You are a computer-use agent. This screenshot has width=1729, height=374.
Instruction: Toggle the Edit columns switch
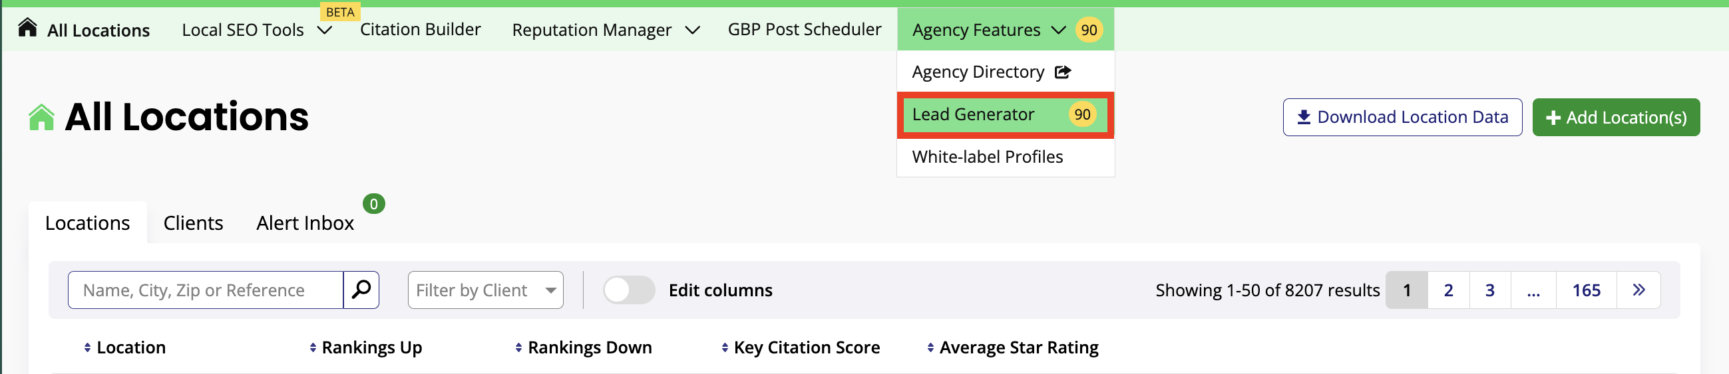pos(629,290)
